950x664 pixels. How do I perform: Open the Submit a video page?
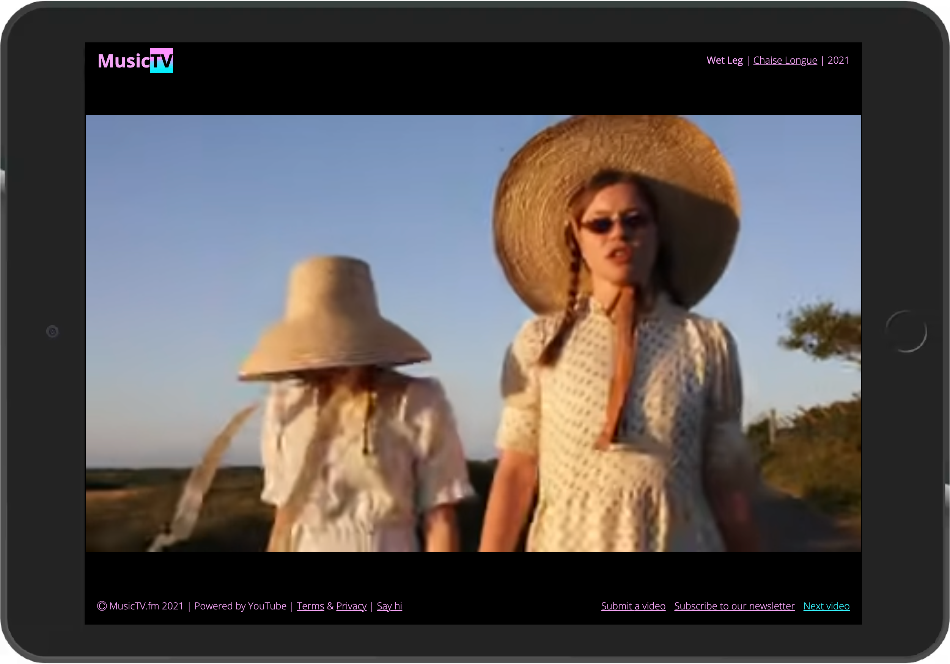[633, 605]
